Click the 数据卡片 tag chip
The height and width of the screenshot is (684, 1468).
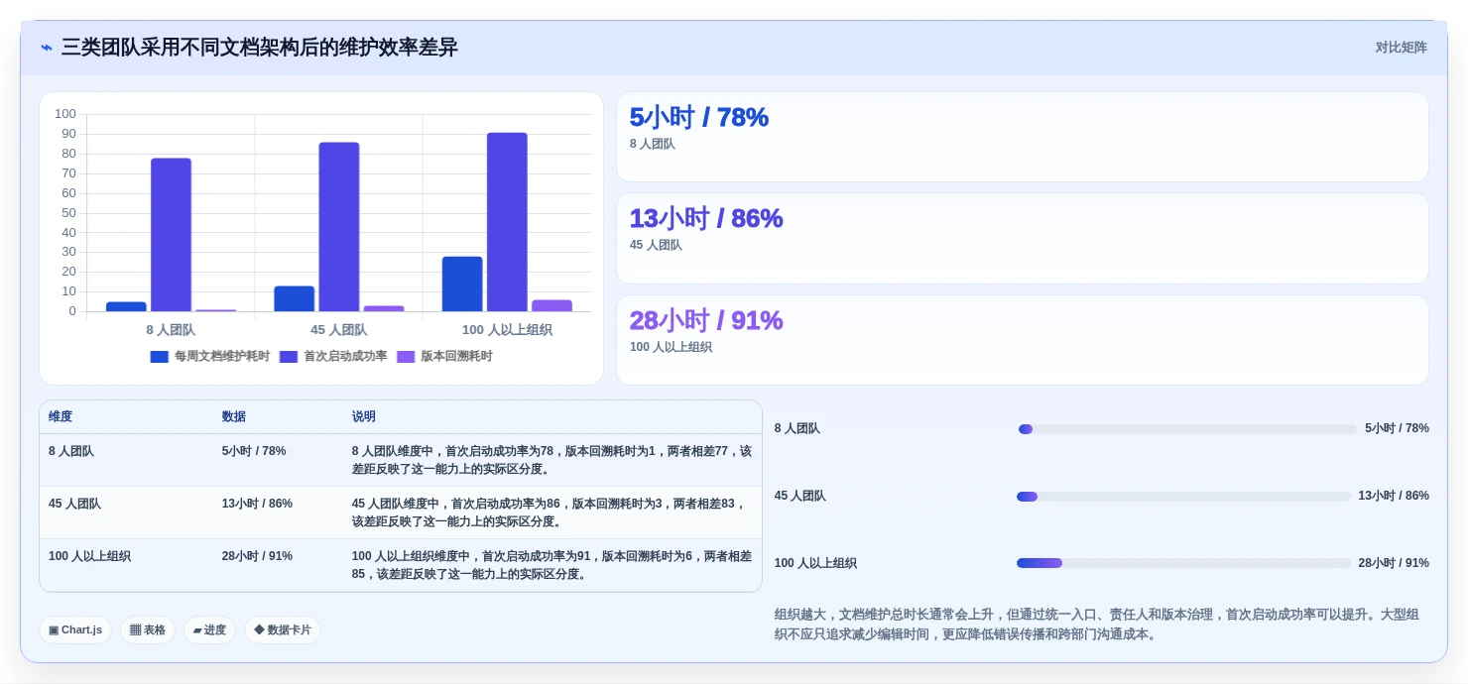[x=283, y=630]
